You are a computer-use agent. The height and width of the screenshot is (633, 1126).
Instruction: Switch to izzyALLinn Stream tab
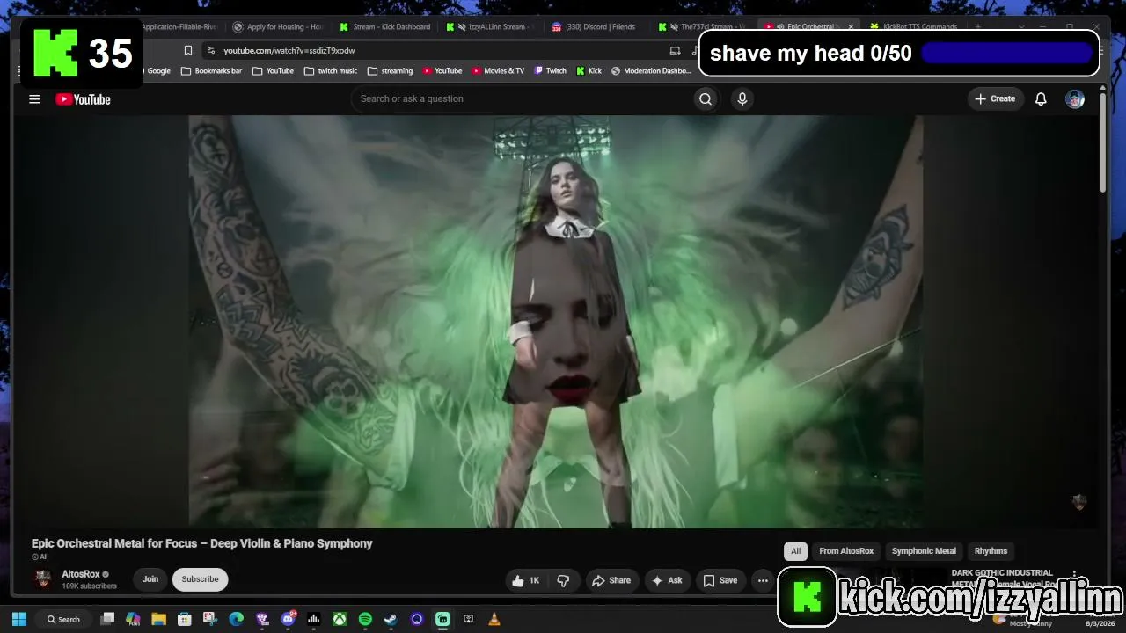490,27
